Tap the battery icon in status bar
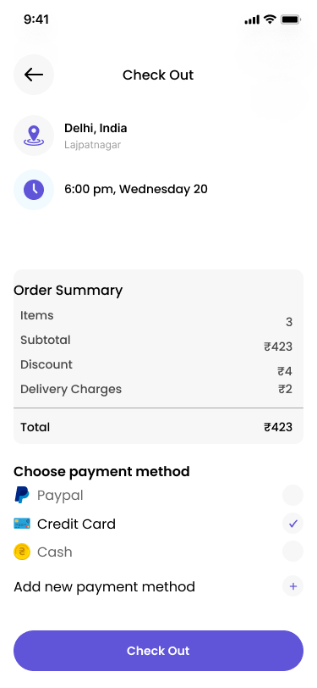The image size is (317, 688). (x=290, y=19)
